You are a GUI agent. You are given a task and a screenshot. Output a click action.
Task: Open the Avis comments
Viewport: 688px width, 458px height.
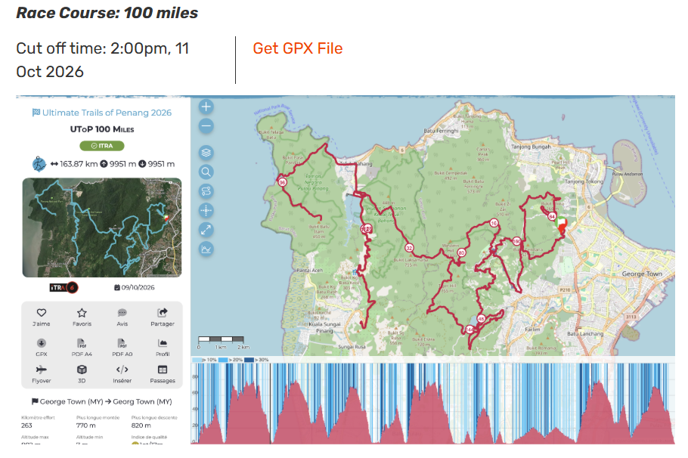[x=122, y=317]
